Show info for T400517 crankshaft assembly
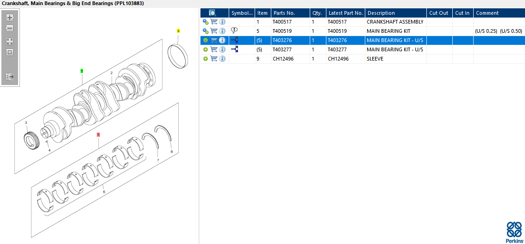Viewport: 525px width, 244px height. 222,22
